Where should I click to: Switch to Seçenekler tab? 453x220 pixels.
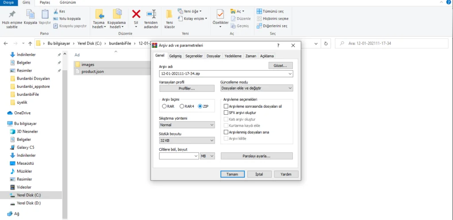[x=194, y=56]
